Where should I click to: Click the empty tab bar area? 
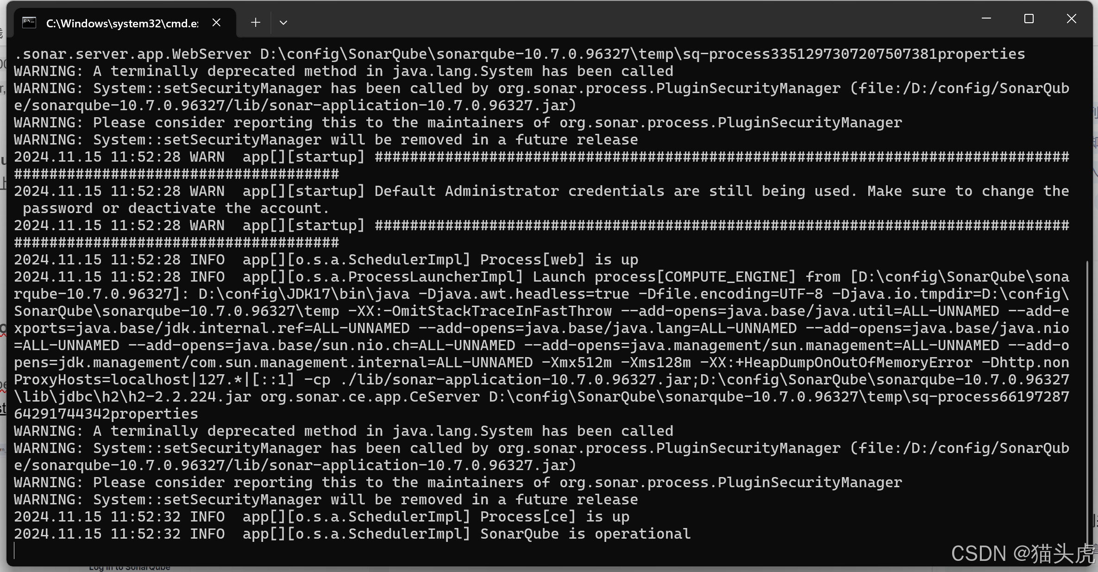(x=602, y=22)
